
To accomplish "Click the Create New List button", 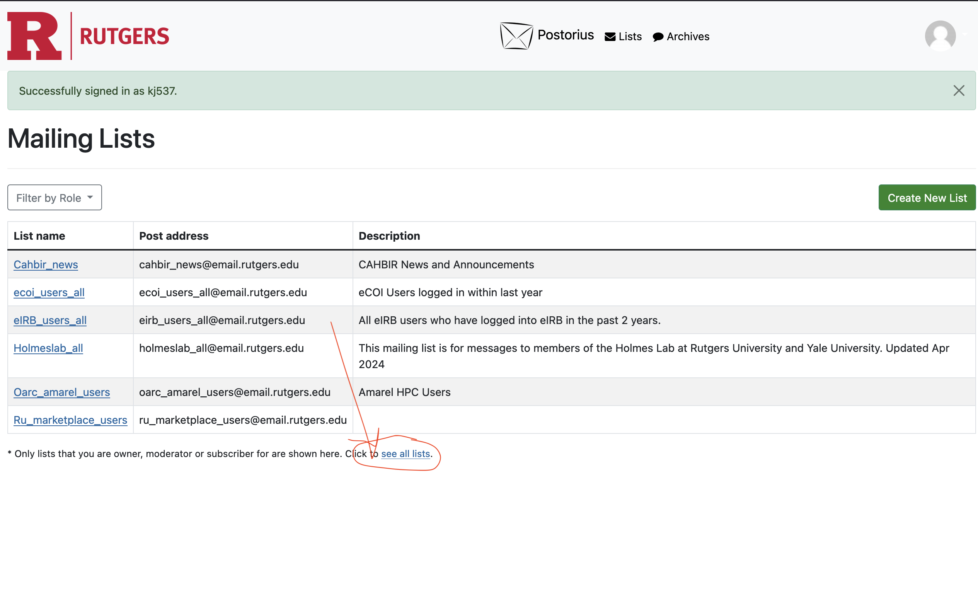I will click(927, 197).
